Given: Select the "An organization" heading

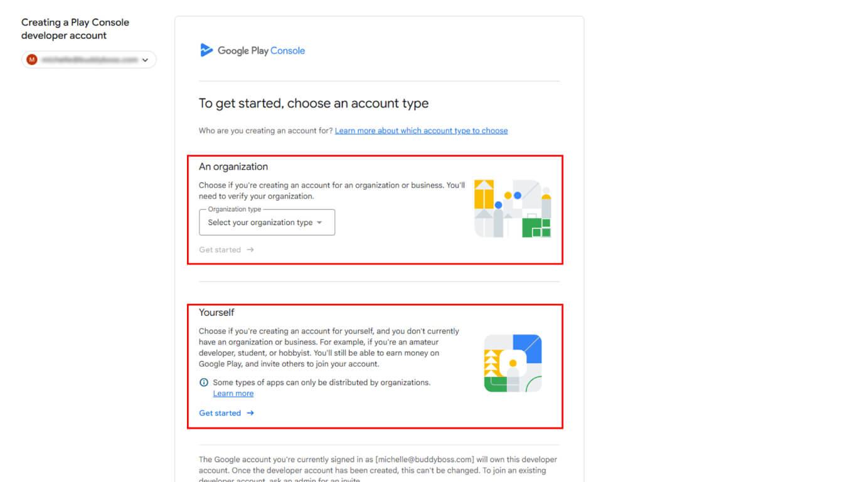Looking at the screenshot, I should (233, 167).
